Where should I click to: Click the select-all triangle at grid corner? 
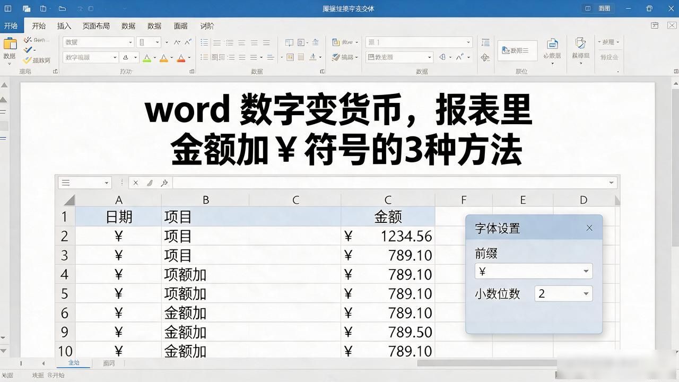(x=69, y=200)
